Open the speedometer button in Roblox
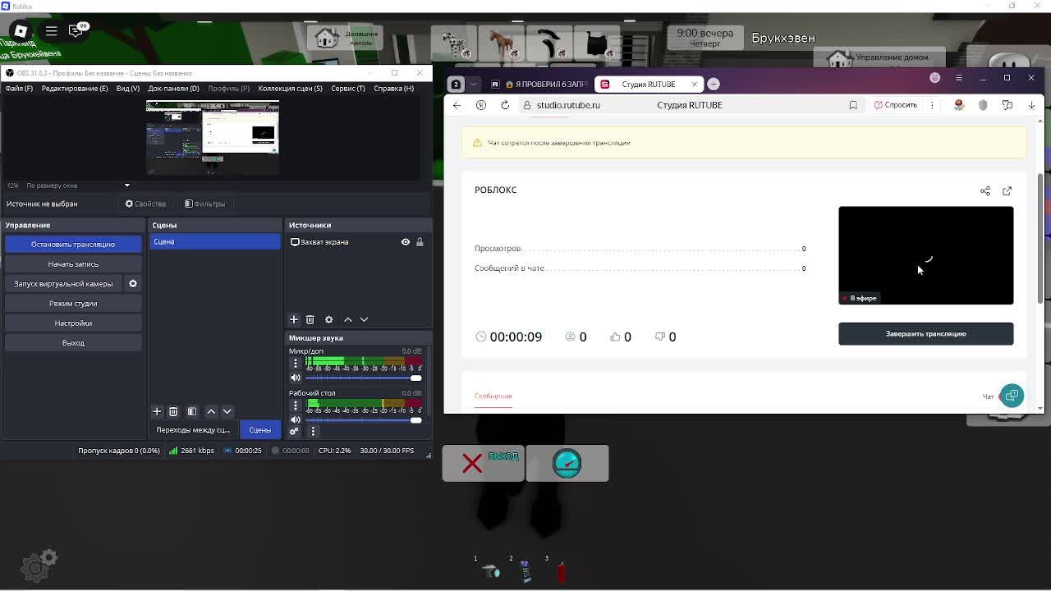This screenshot has width=1051, height=591. coord(567,463)
